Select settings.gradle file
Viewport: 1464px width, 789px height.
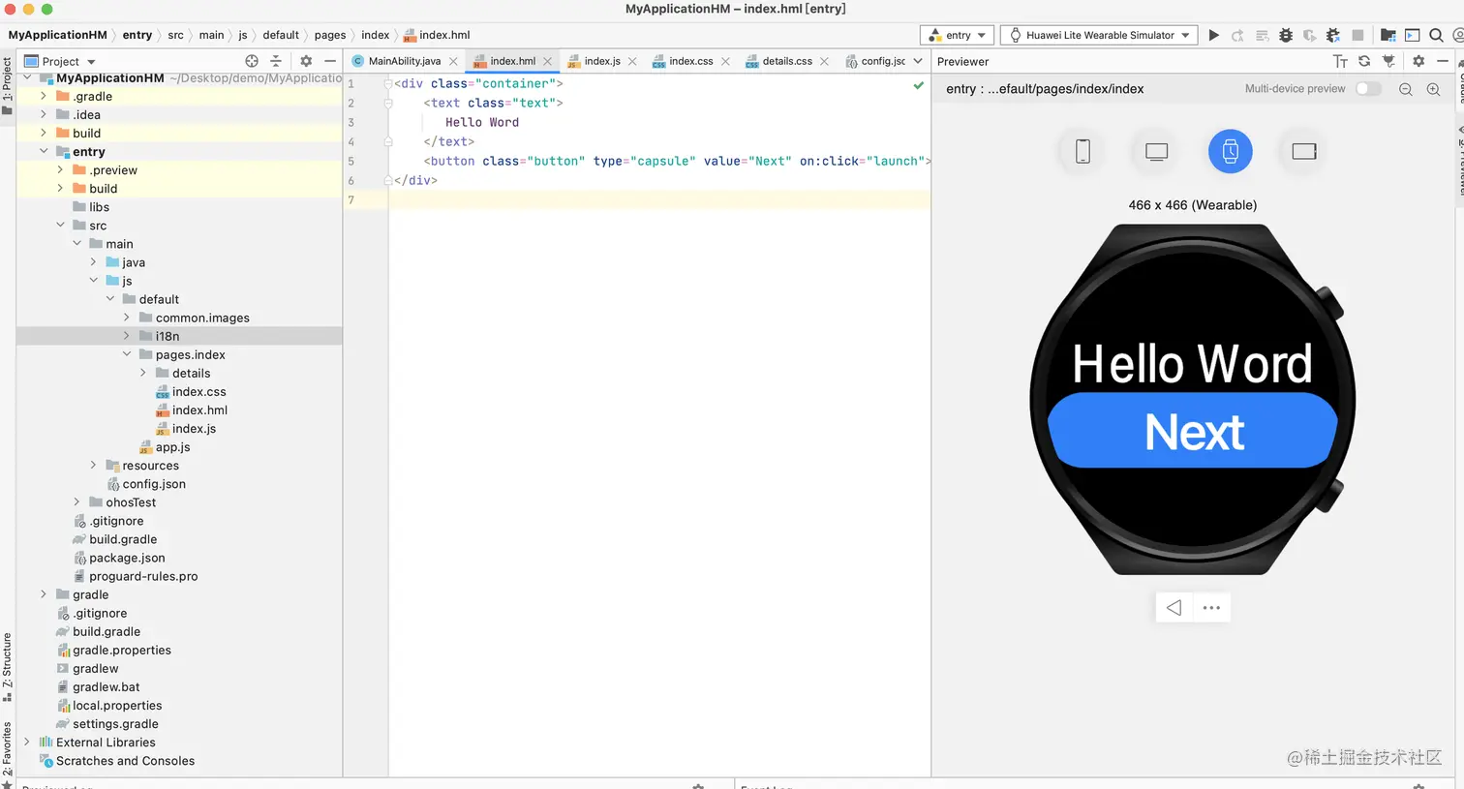(115, 724)
